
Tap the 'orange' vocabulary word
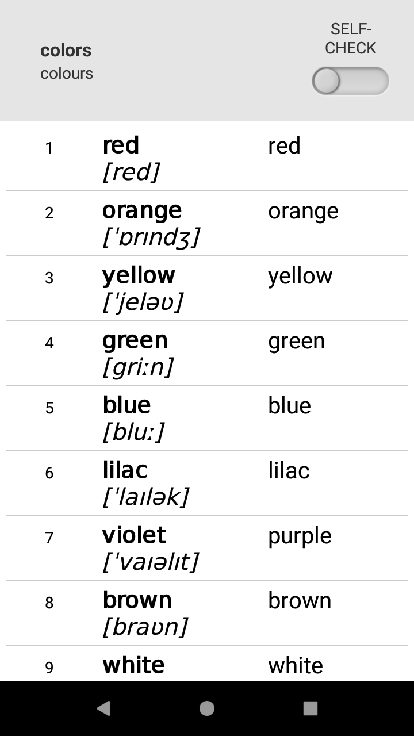142,210
